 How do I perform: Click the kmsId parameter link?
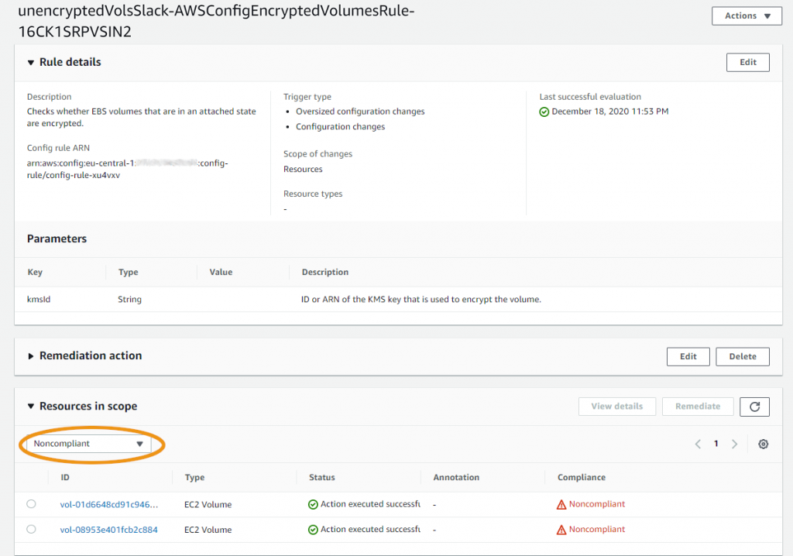[38, 299]
